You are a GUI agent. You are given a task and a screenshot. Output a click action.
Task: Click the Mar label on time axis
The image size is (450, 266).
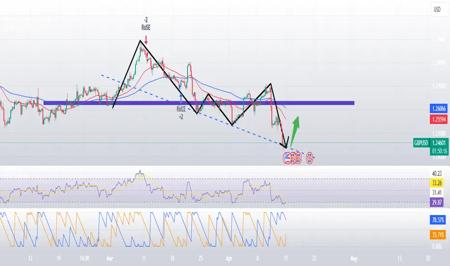click(x=110, y=259)
